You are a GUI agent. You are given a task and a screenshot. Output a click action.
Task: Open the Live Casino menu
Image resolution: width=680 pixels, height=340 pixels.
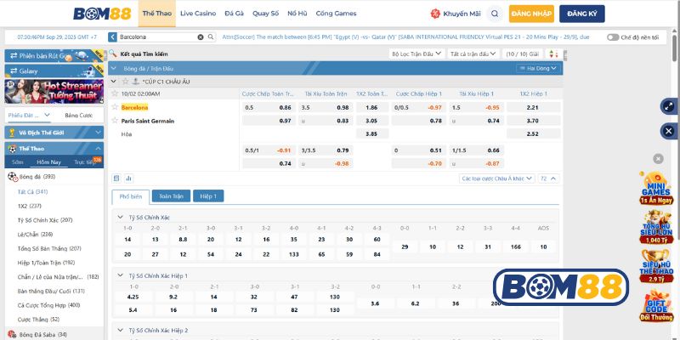coord(197,14)
